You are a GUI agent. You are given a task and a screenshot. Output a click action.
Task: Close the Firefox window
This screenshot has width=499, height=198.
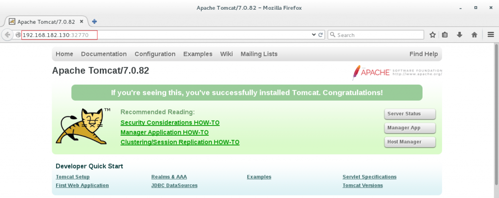click(490, 8)
